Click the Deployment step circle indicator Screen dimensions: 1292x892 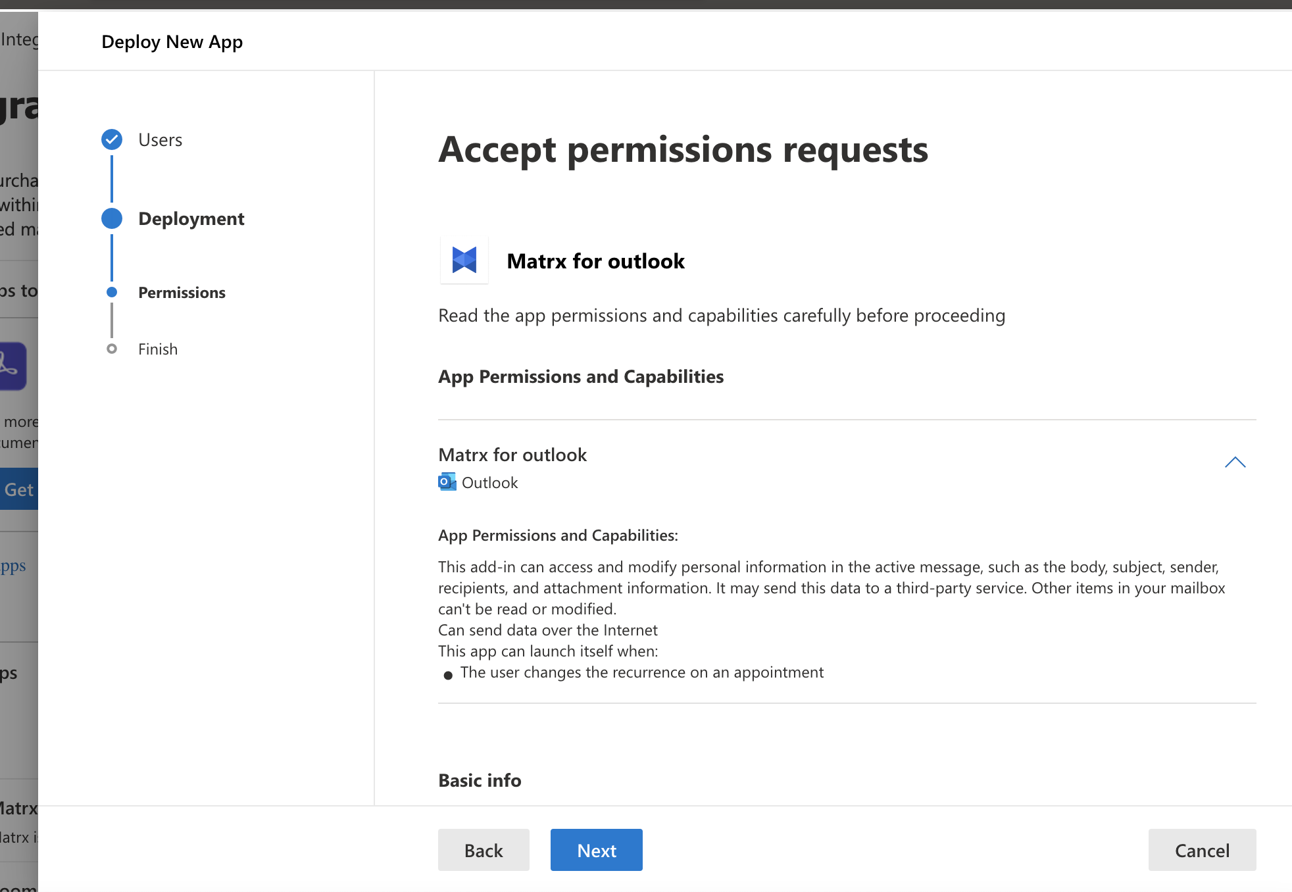(x=112, y=218)
